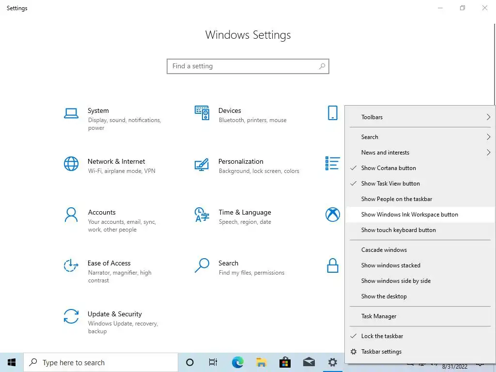Click the Settings gear on taskbar
Image resolution: width=496 pixels, height=372 pixels.
pyautogui.click(x=332, y=362)
